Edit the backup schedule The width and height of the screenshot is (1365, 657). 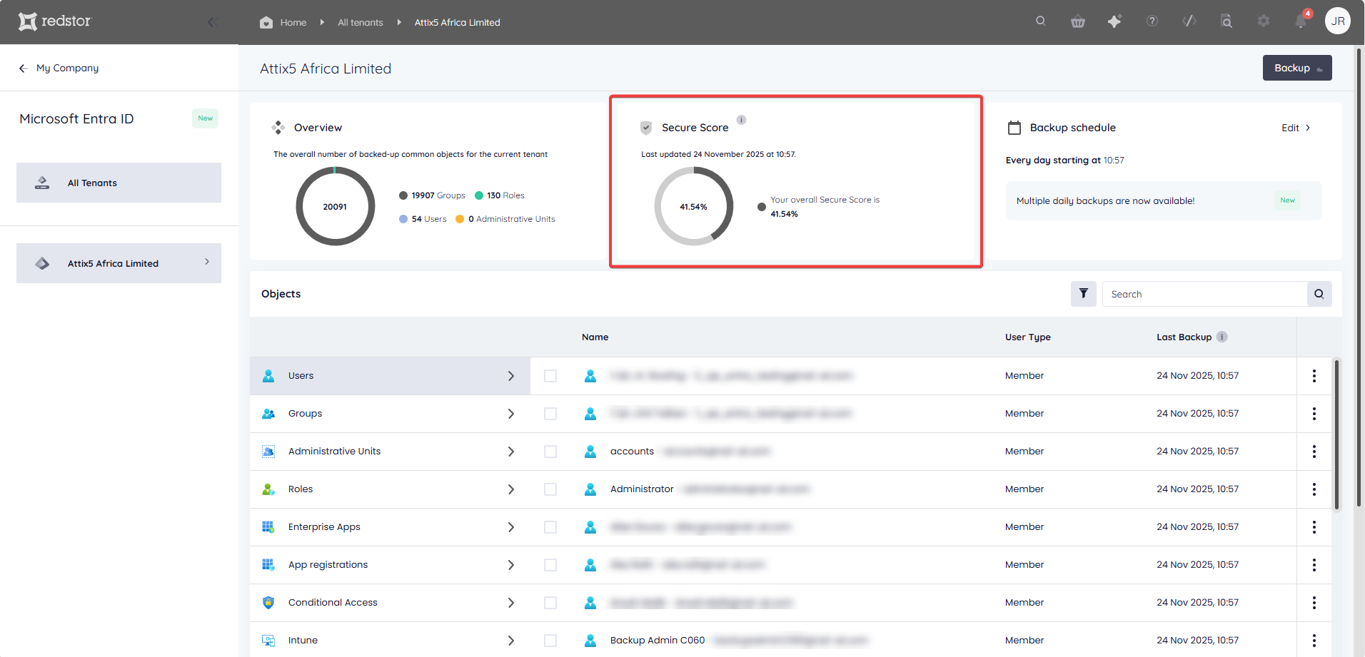[1296, 128]
